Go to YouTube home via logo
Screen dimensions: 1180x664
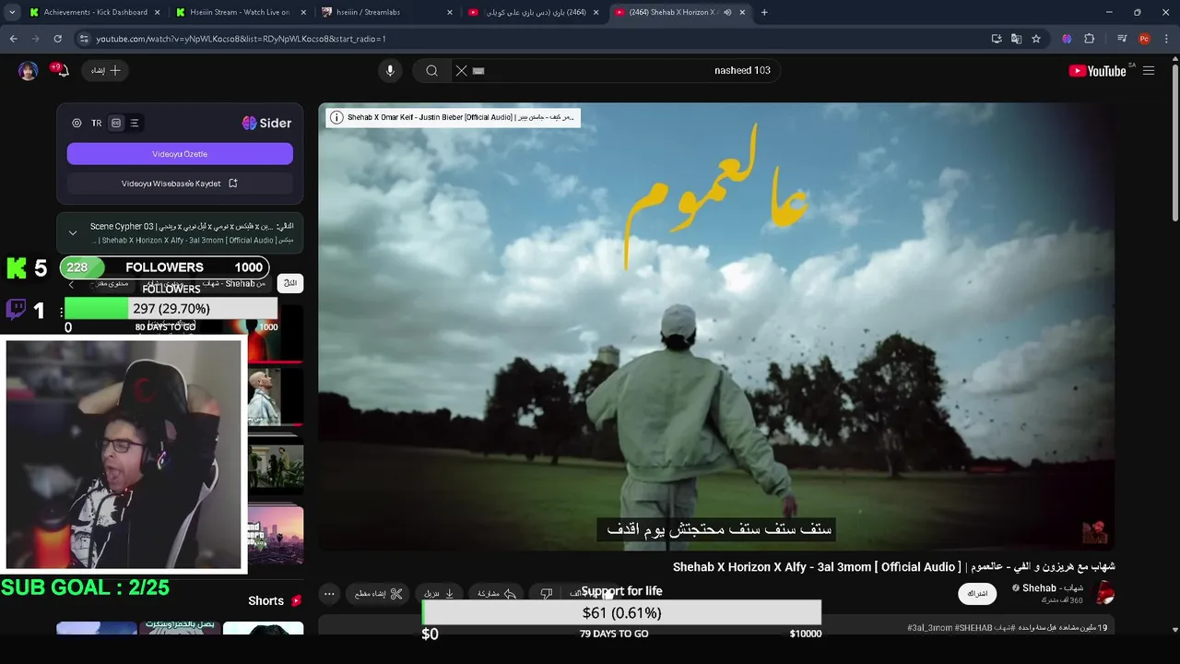[x=1098, y=71]
